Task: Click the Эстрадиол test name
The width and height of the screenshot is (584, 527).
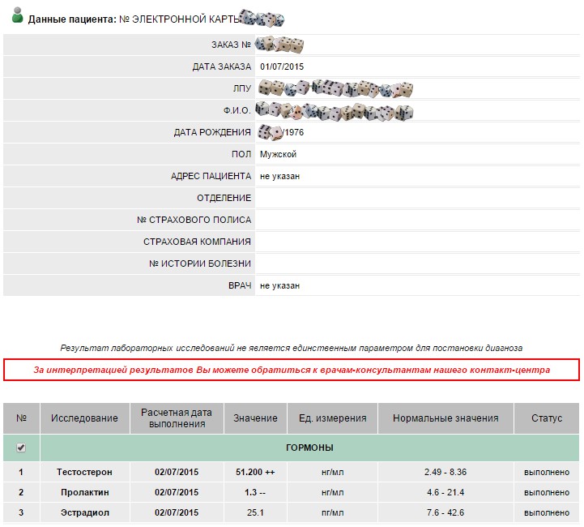Action: (x=84, y=512)
